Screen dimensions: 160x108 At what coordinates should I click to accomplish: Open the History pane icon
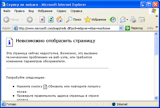tap(113, 20)
